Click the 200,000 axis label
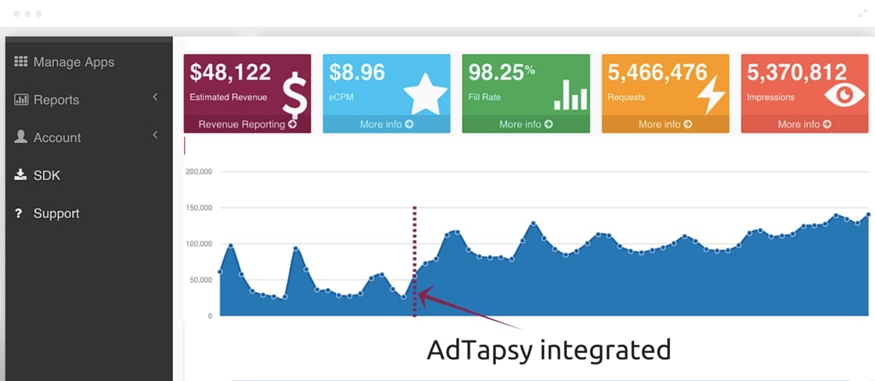The width and height of the screenshot is (875, 381). pos(198,172)
